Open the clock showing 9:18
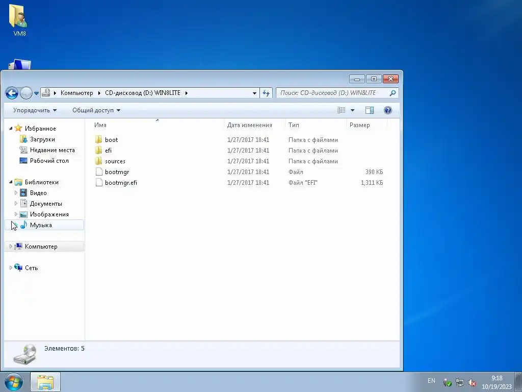This screenshot has height=392, width=522. [497, 382]
